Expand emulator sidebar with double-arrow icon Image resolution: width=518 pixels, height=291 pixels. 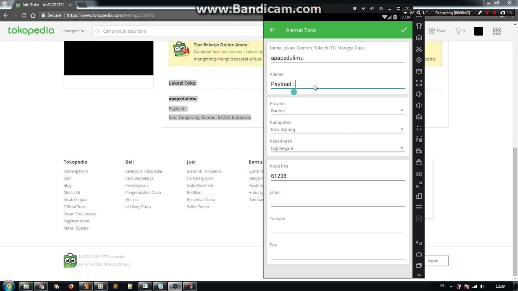click(419, 275)
